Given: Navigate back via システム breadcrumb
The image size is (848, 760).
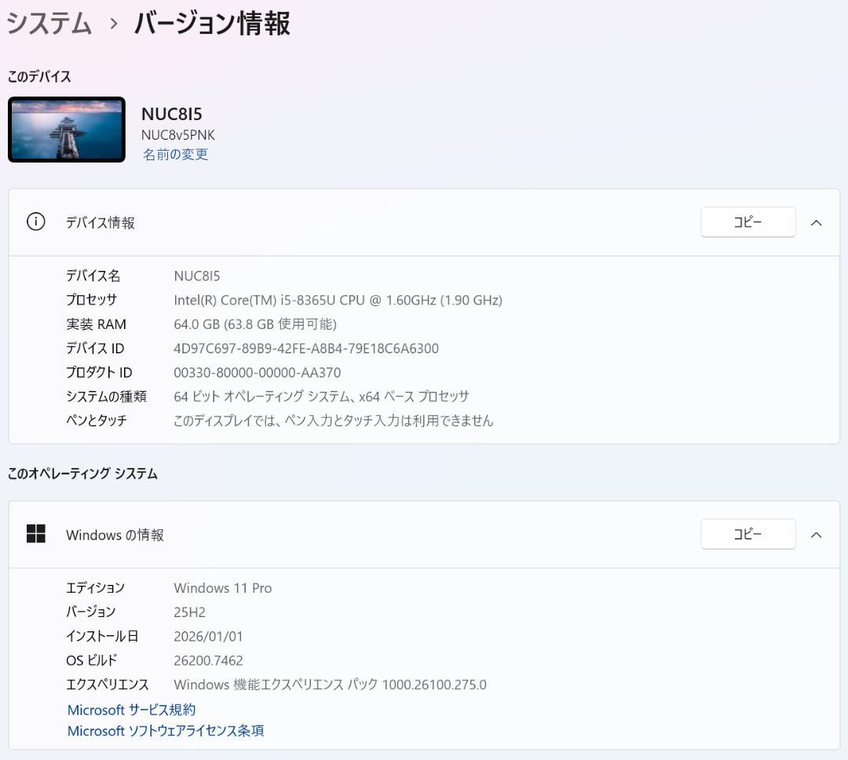Looking at the screenshot, I should pos(49,24).
